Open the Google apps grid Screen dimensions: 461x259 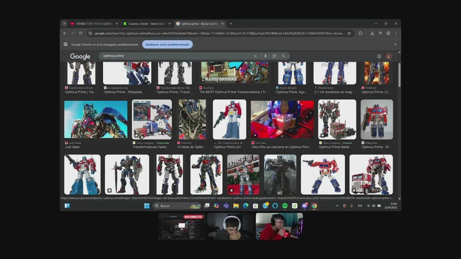click(x=379, y=56)
